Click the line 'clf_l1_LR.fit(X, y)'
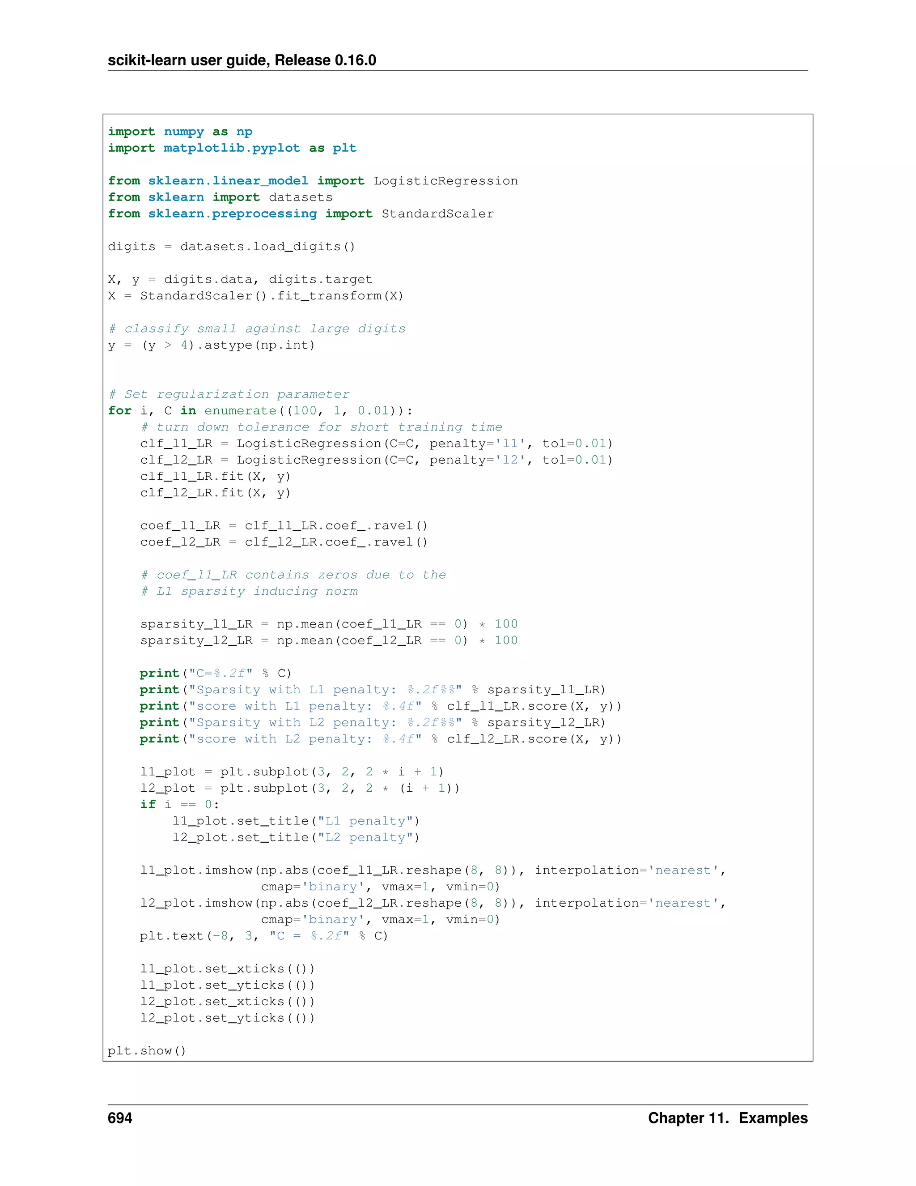Viewport: 916px width, 1186px height. pyautogui.click(x=216, y=477)
